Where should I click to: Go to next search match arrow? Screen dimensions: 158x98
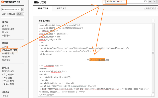[x=154, y=1]
